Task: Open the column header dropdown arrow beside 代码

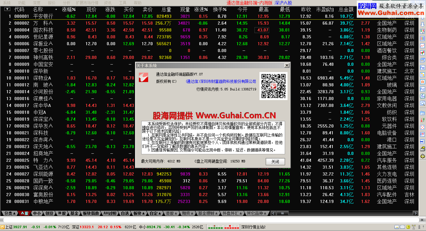Action: [7, 9]
